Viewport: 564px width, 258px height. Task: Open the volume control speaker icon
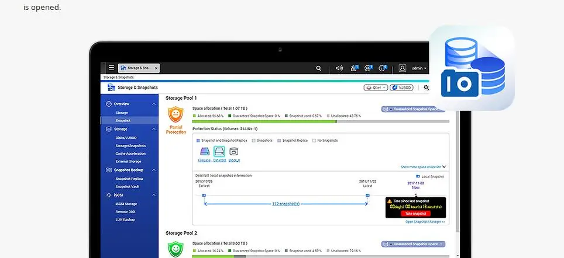339,68
